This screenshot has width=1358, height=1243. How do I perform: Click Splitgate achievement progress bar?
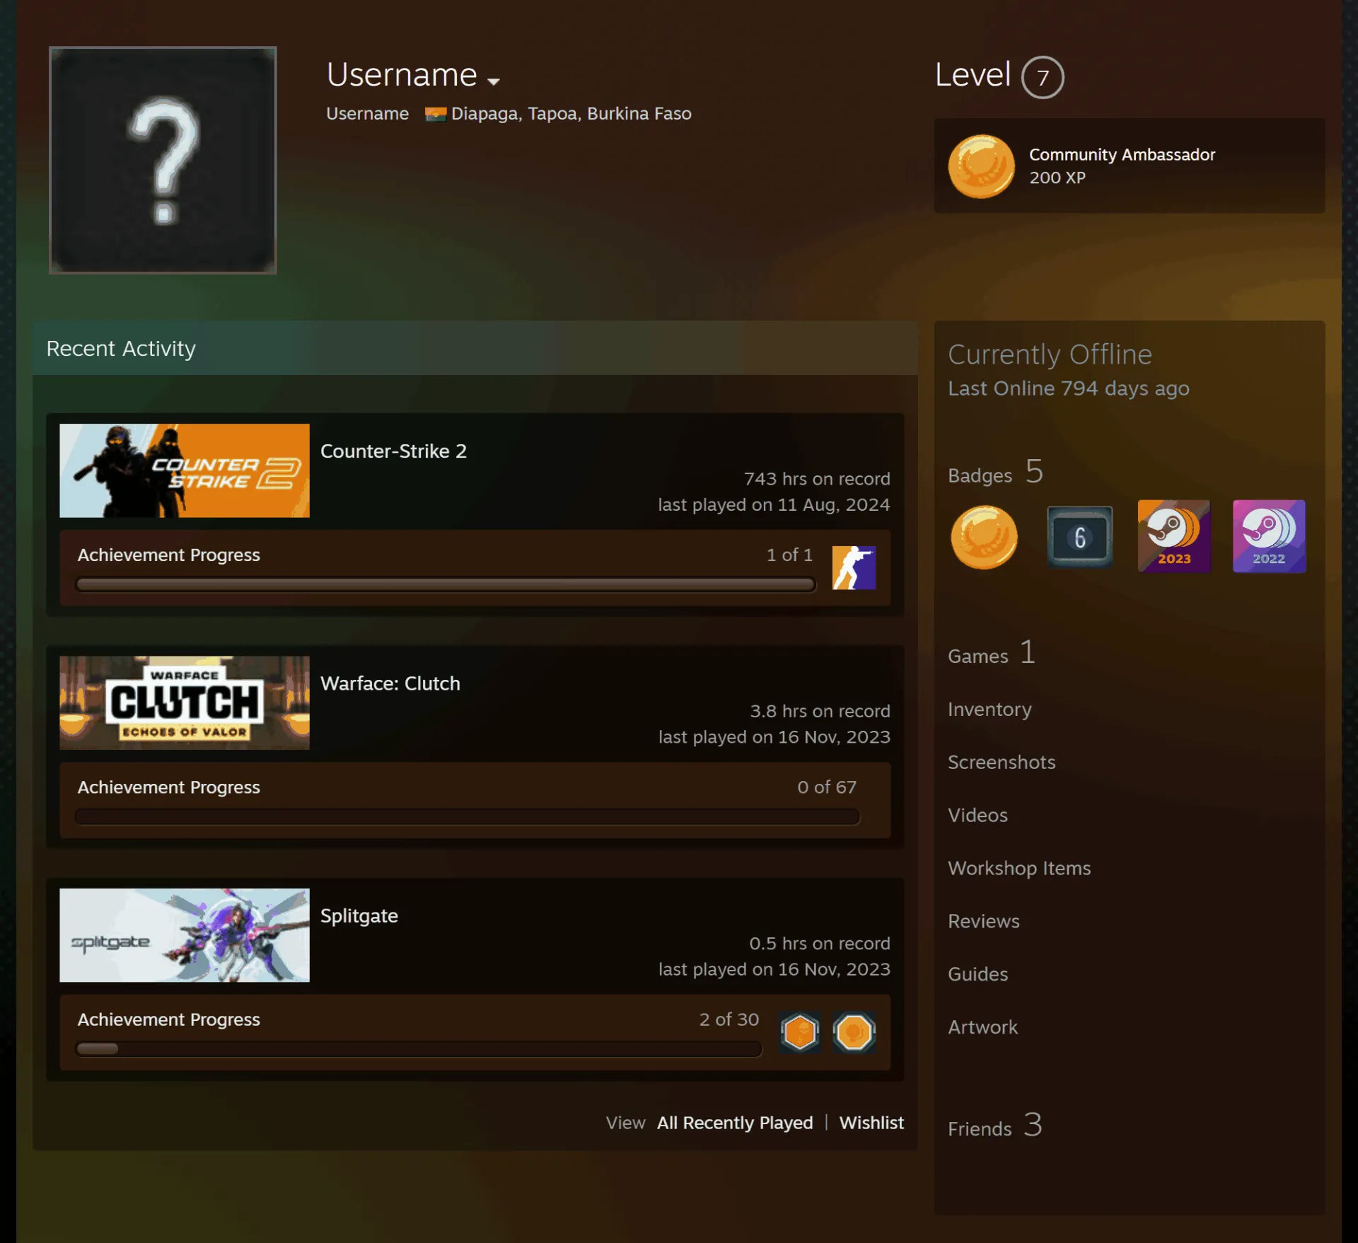click(419, 1048)
